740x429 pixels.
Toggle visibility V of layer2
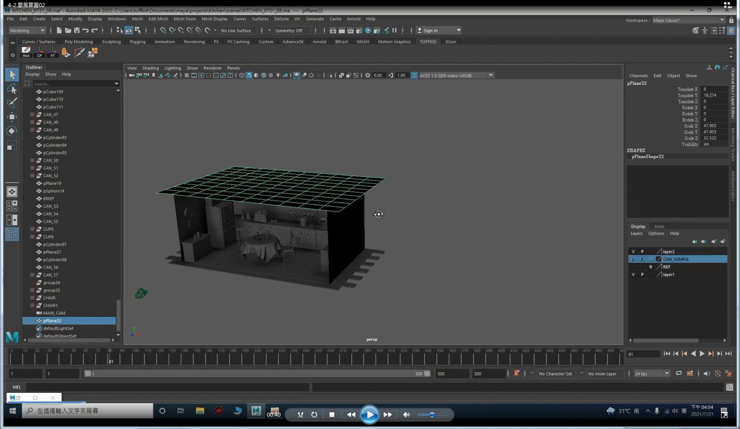(633, 251)
